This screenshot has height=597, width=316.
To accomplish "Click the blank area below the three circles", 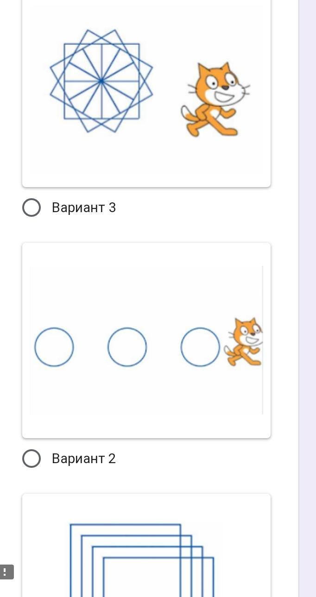I will 139,394.
